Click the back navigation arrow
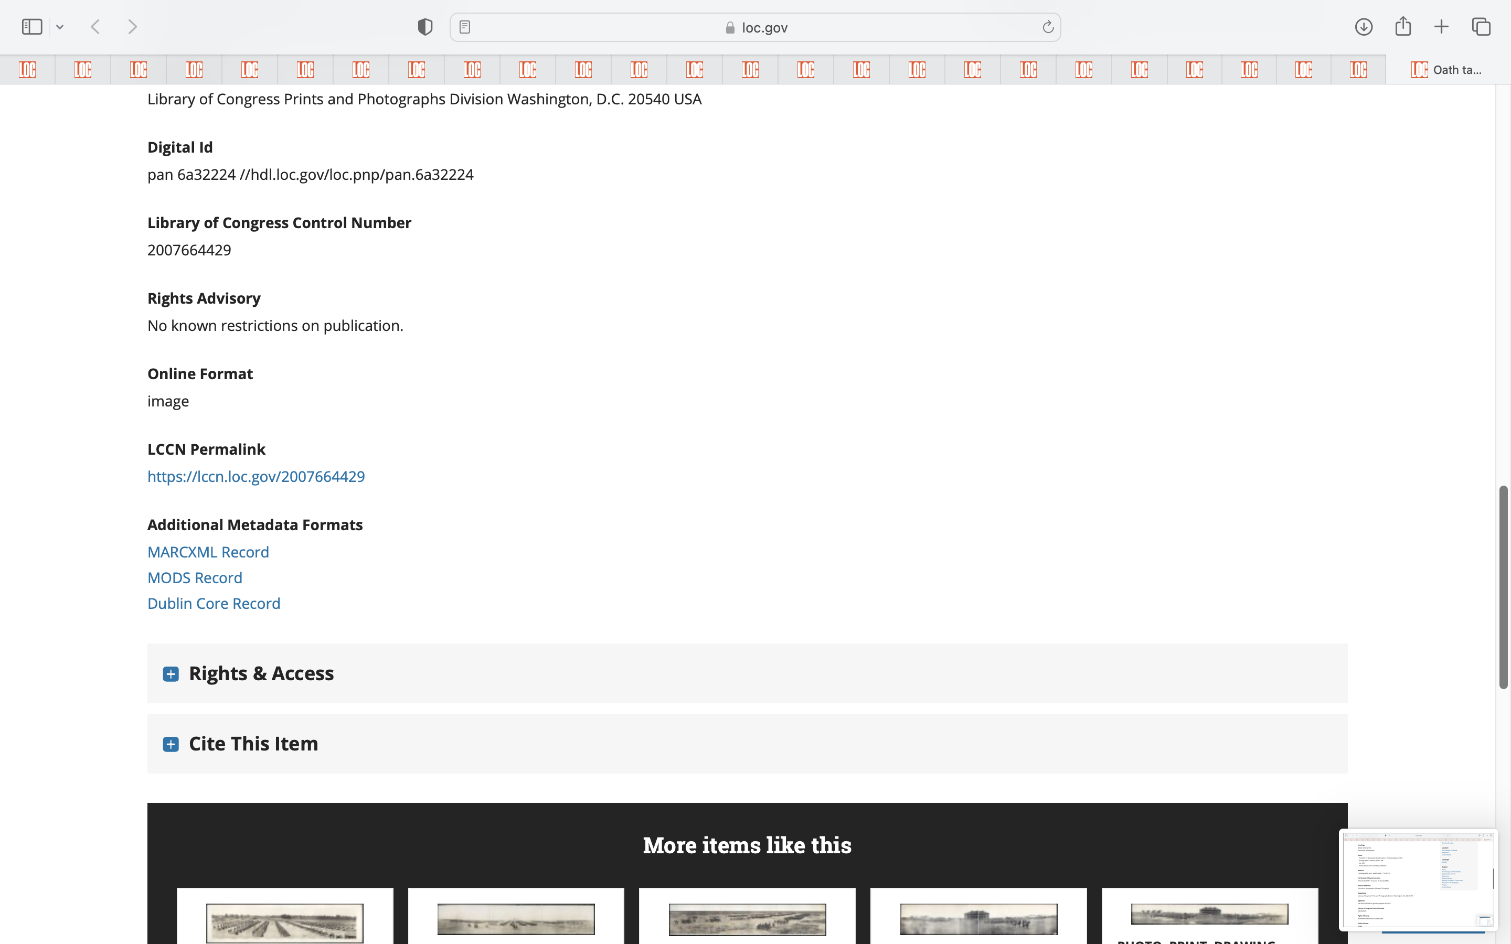 [x=95, y=27]
